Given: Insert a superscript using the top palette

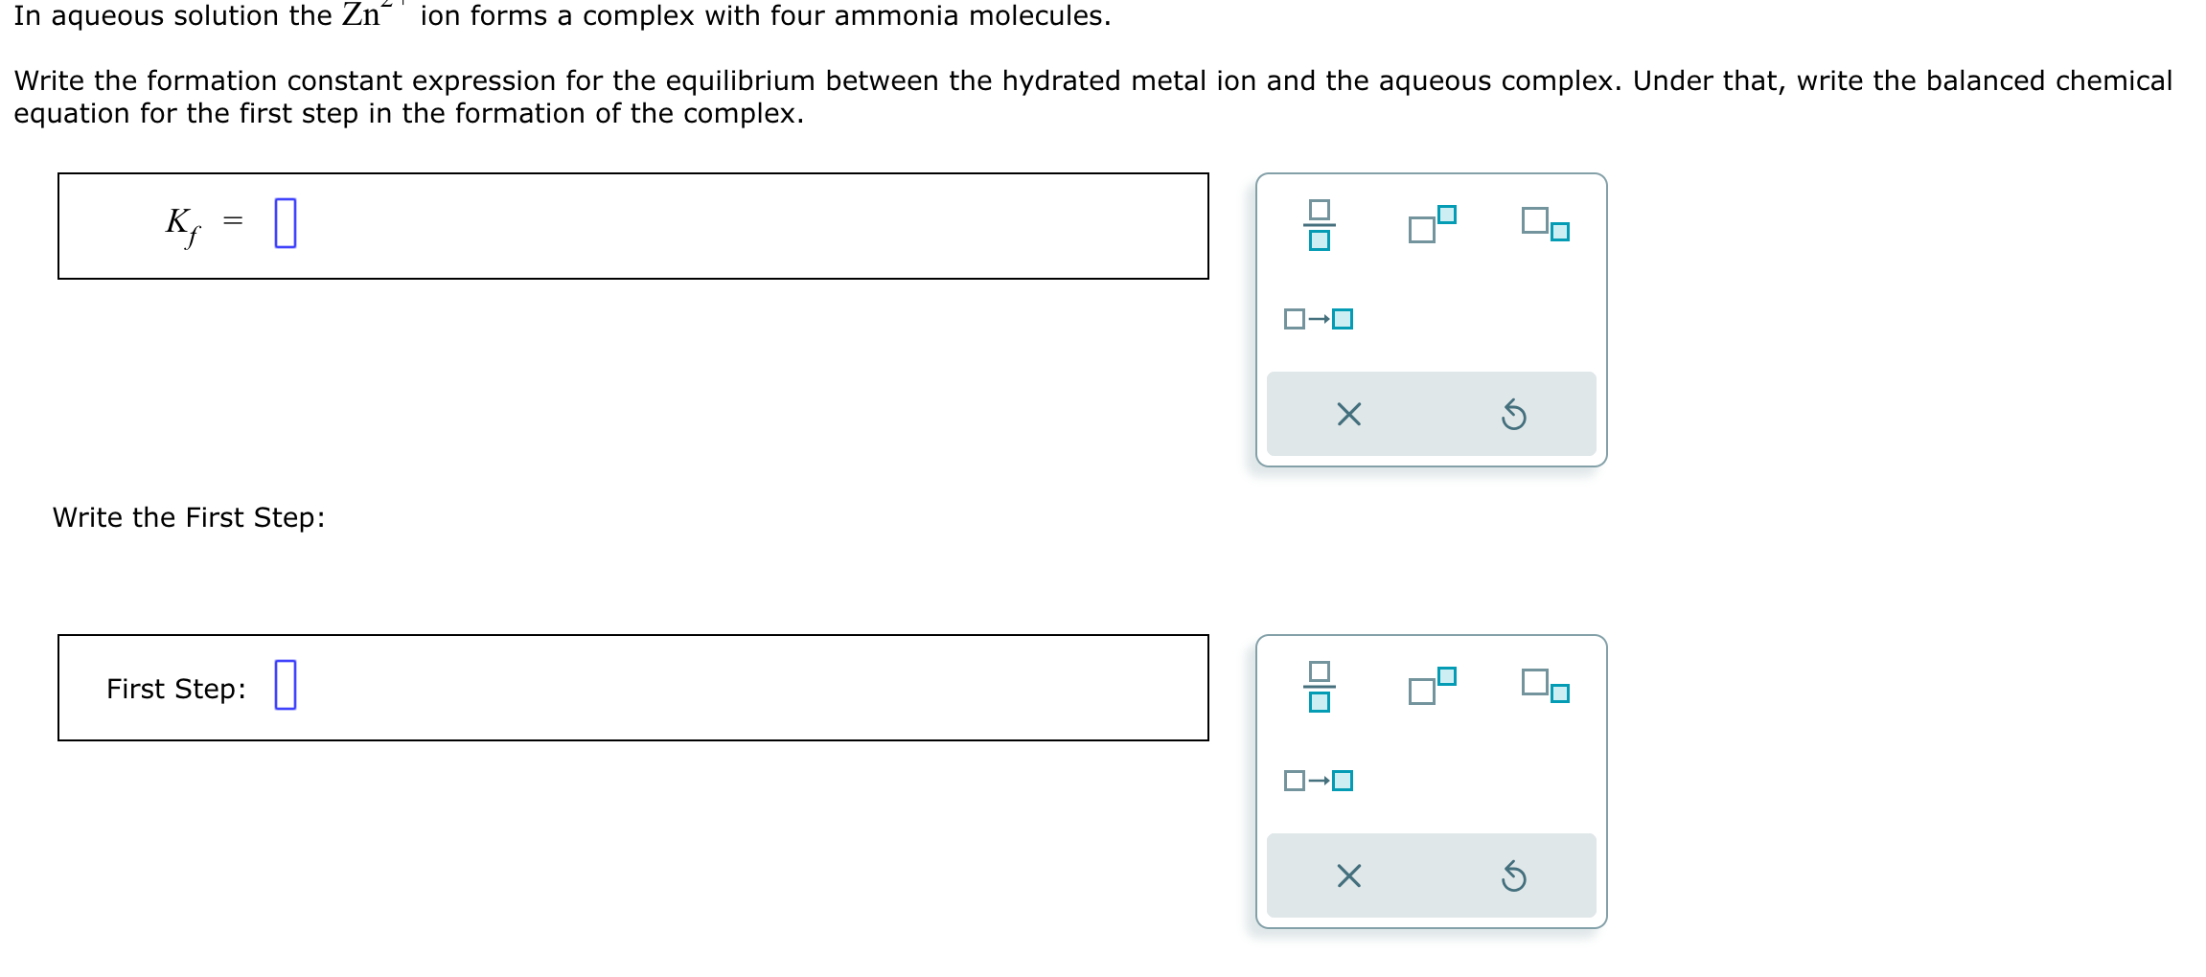Looking at the screenshot, I should [1432, 224].
